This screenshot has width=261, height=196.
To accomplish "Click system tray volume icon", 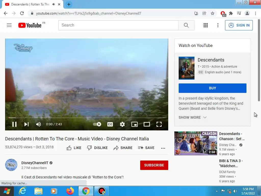I will click(x=235, y=191).
